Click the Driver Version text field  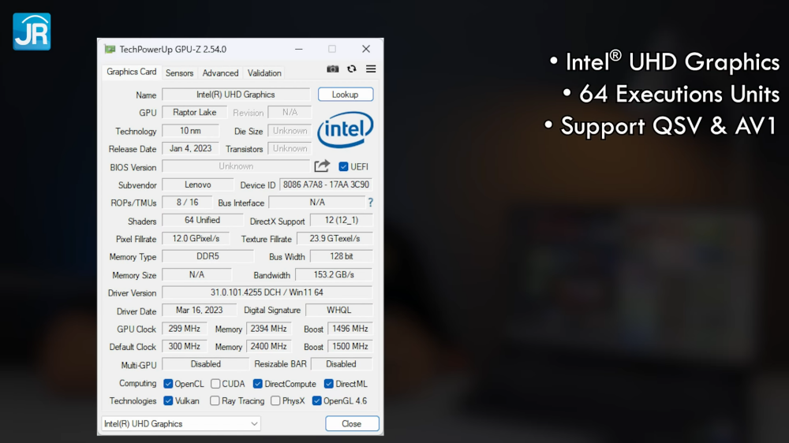click(267, 292)
